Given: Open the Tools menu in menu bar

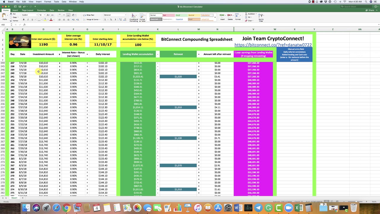Looking at the screenshot, I should tap(56, 2).
